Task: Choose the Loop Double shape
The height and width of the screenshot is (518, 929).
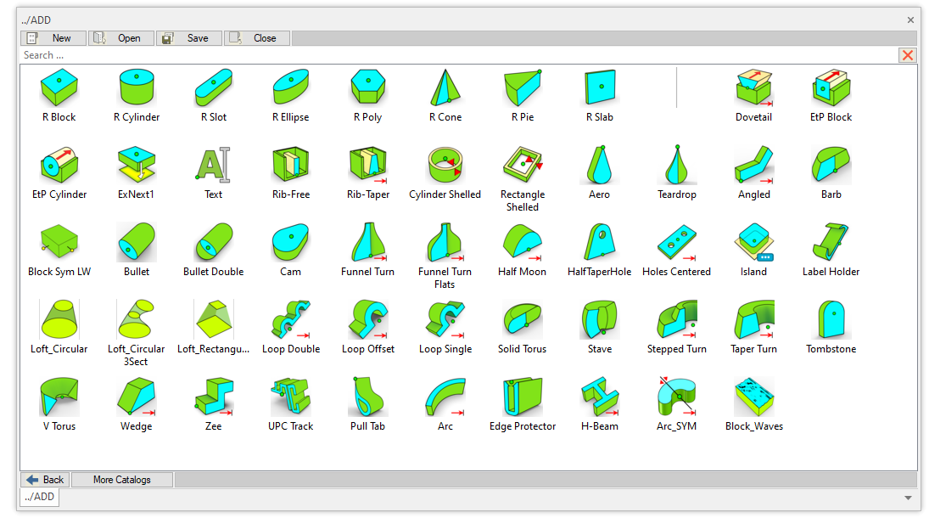Action: tap(291, 319)
